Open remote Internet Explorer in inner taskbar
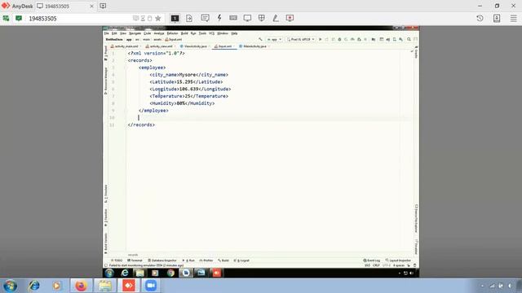This screenshot has height=293, width=522. point(125,273)
